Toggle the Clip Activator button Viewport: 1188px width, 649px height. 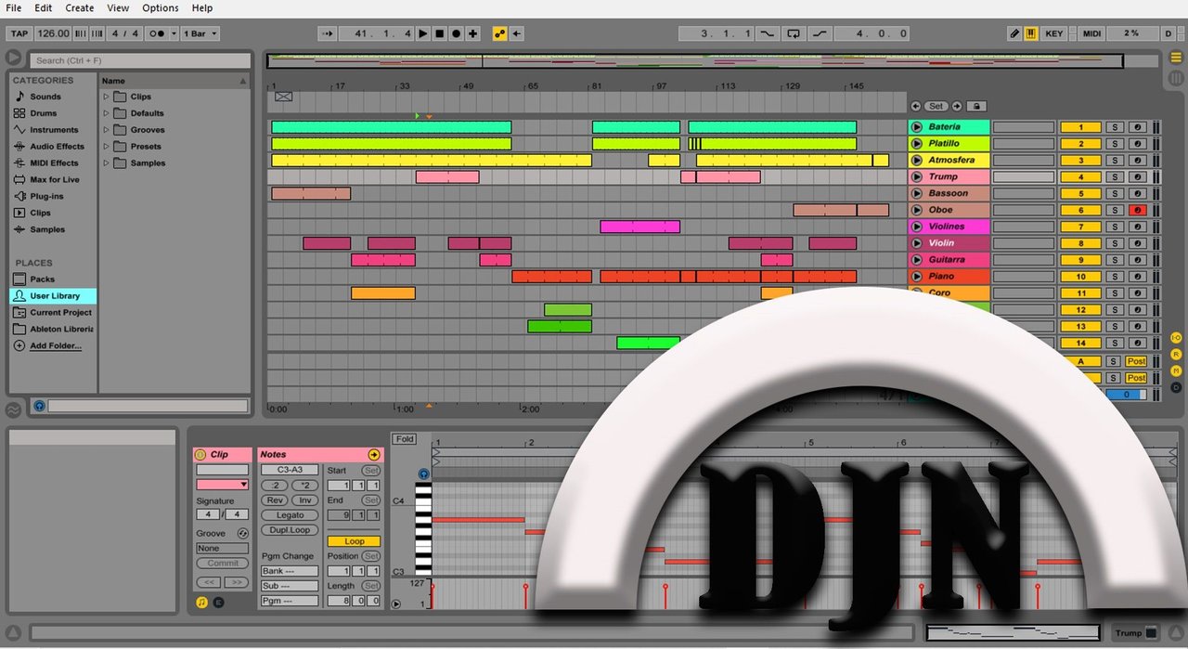click(x=200, y=454)
